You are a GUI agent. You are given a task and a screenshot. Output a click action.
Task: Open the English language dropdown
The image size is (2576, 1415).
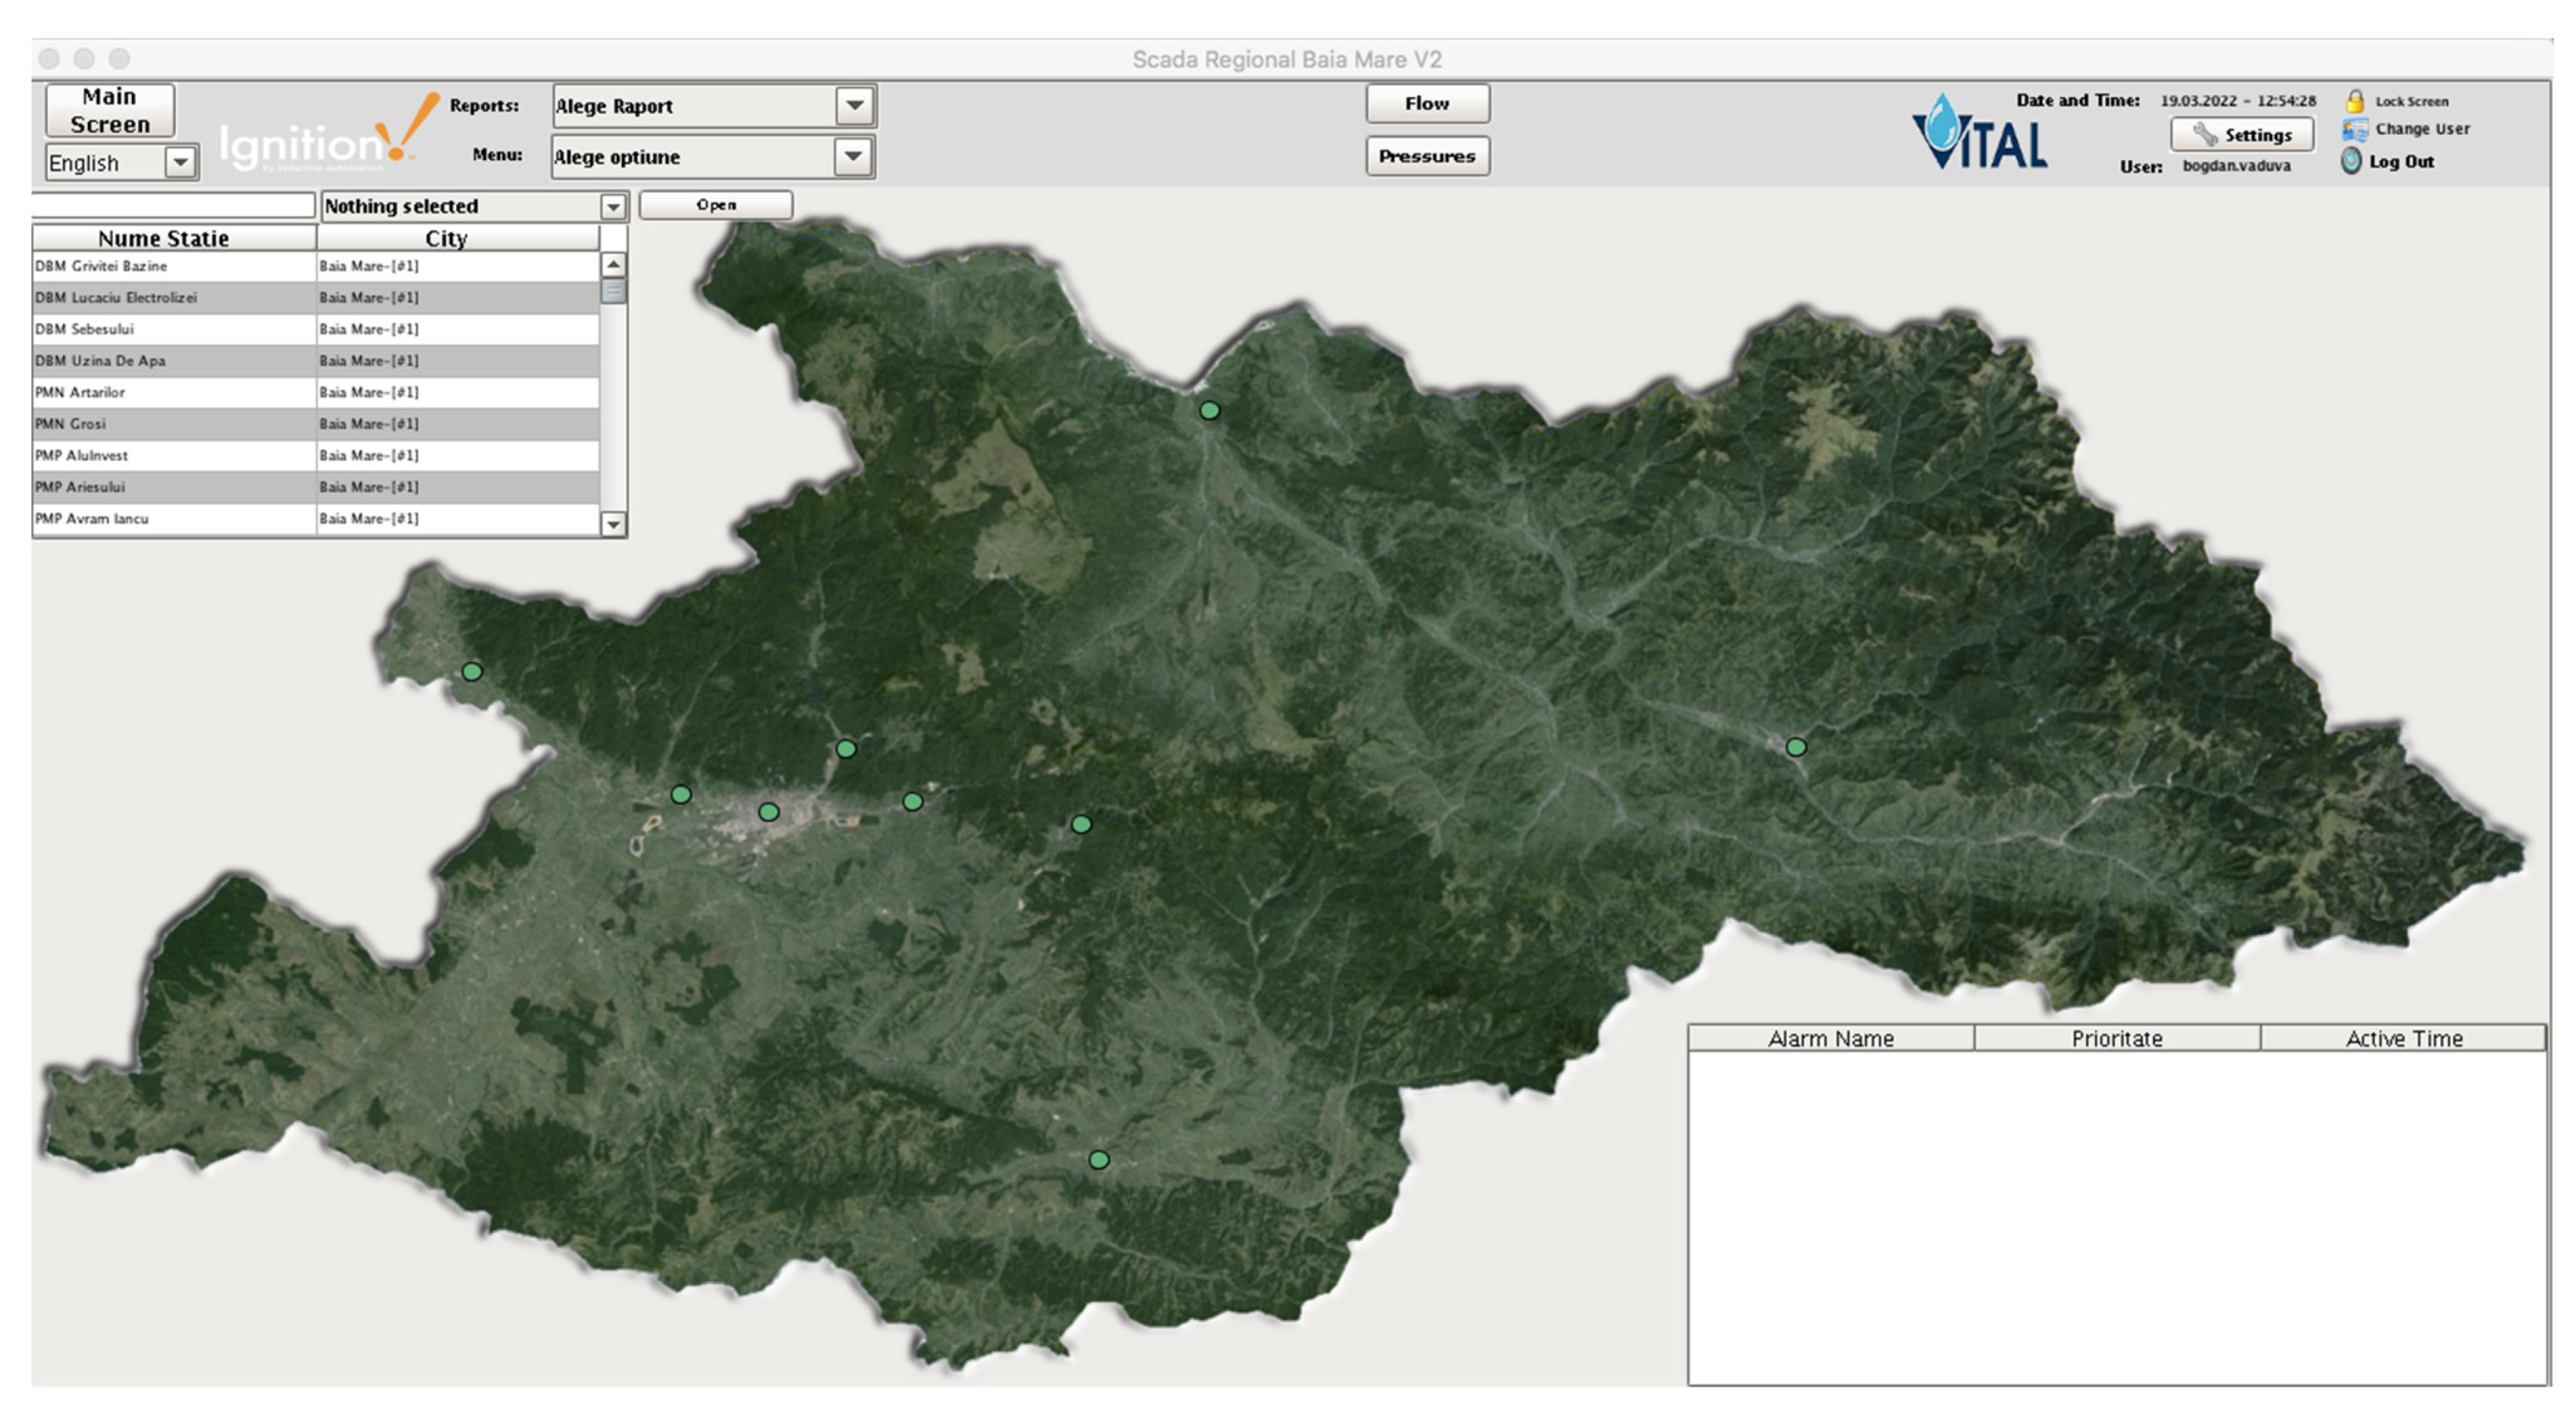pos(180,162)
